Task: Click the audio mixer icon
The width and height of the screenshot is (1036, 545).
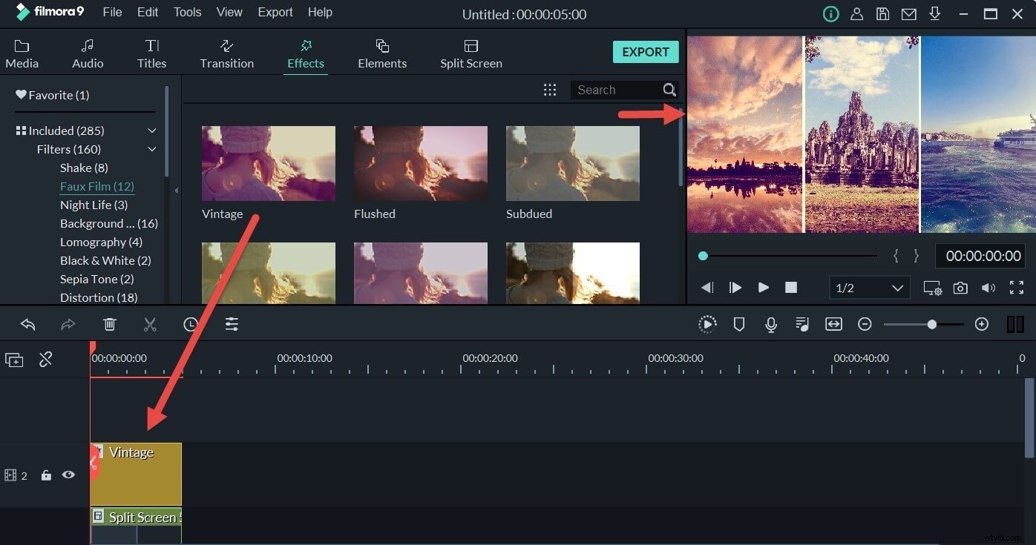Action: click(x=801, y=324)
